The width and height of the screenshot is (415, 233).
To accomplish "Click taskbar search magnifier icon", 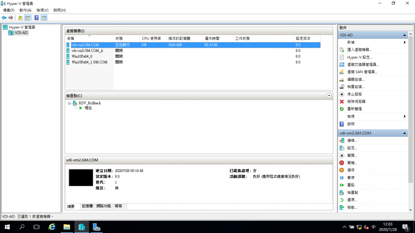I will pyautogui.click(x=22, y=227).
